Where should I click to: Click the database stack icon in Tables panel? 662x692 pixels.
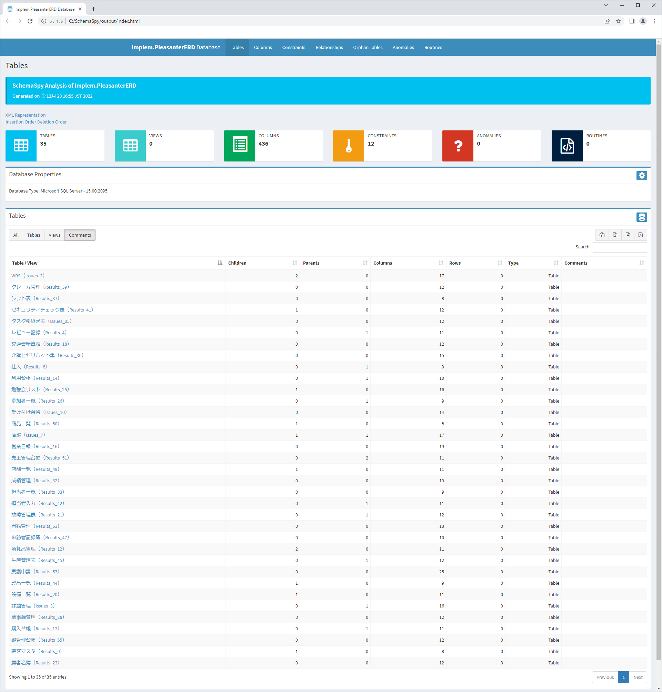point(641,217)
